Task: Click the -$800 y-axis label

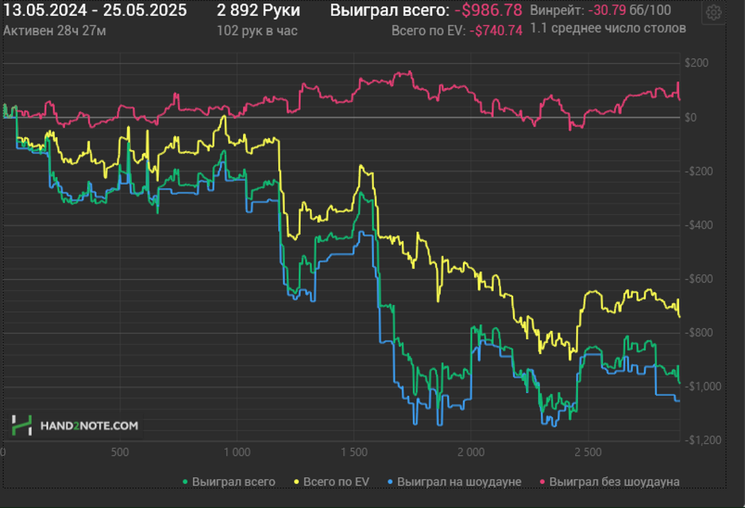Action: coord(699,333)
